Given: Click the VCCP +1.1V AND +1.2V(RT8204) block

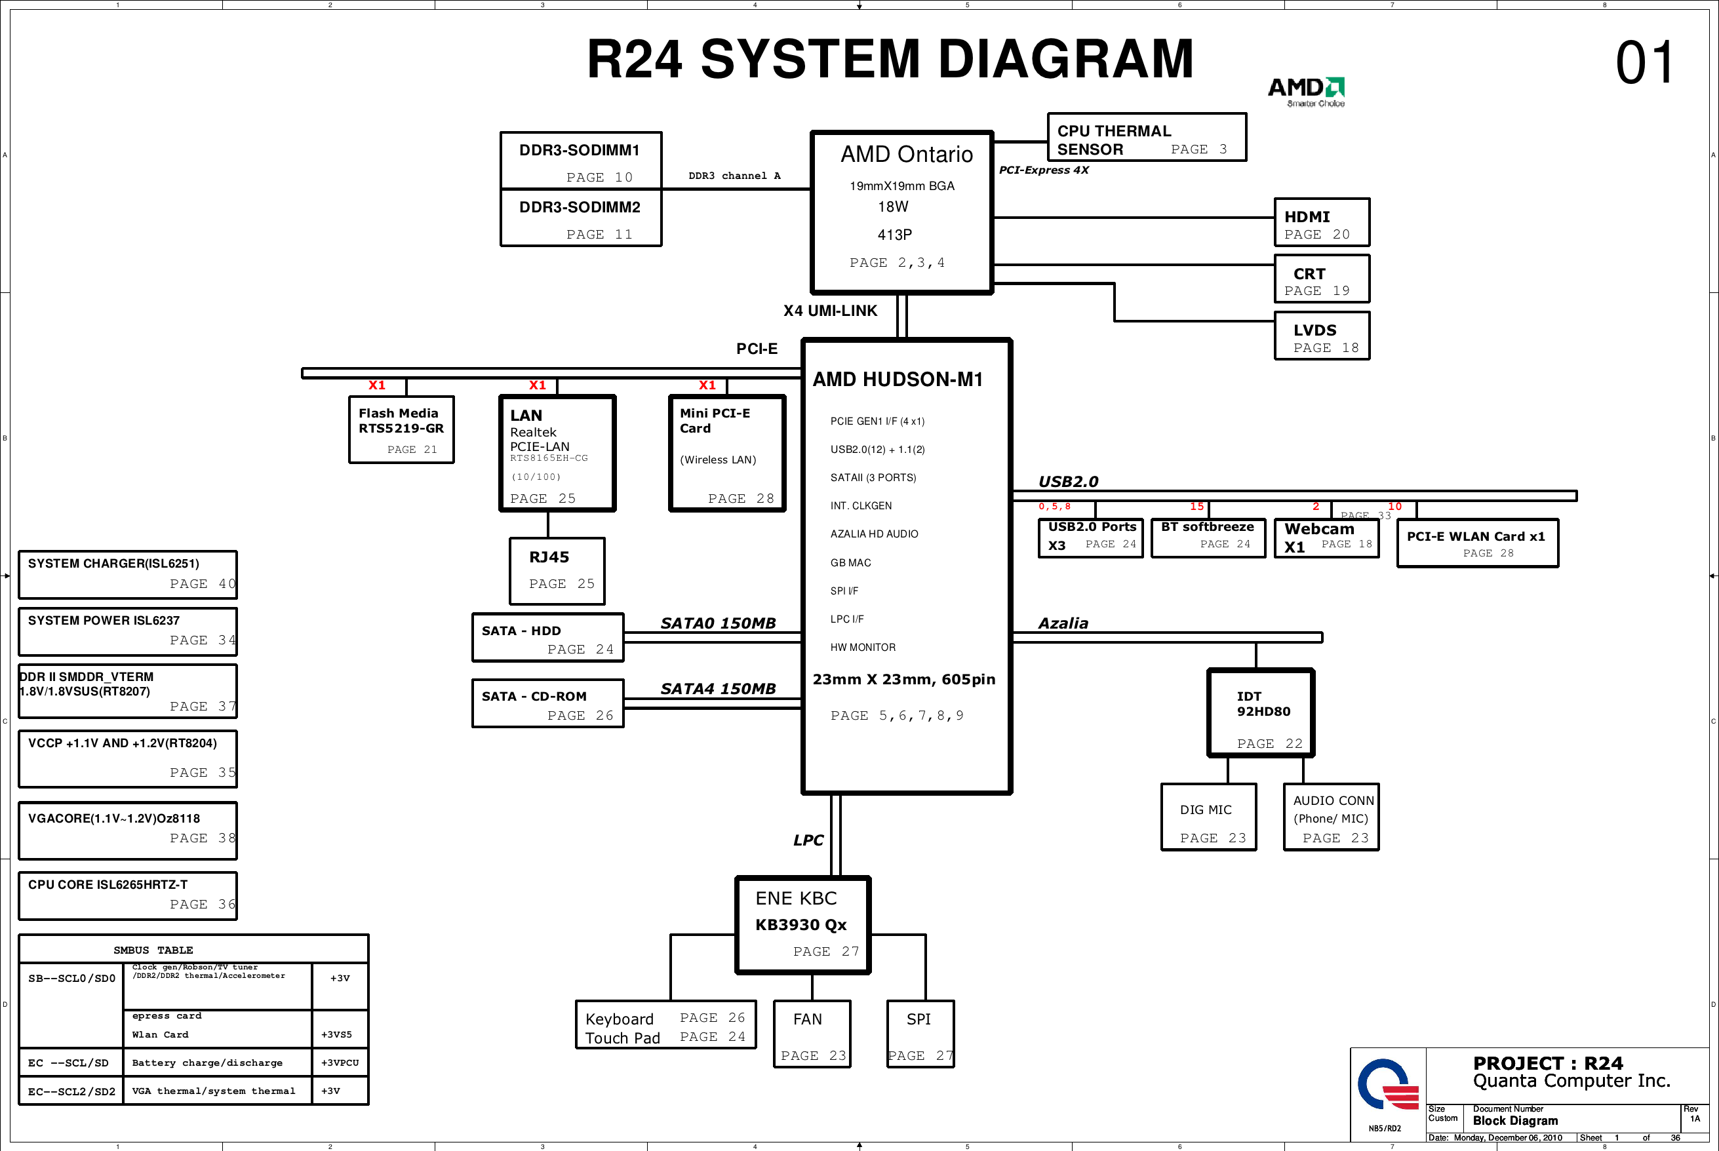Looking at the screenshot, I should click(x=128, y=759).
